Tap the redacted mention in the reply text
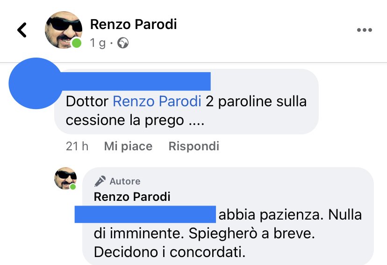387x265 pixels. pos(145,214)
